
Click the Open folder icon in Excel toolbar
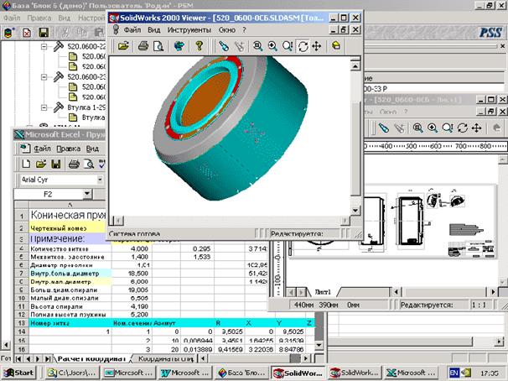41,164
